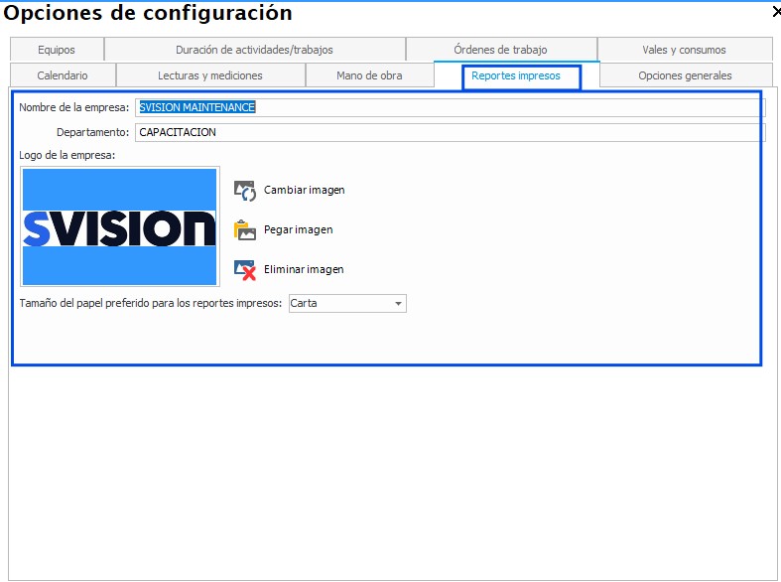
Task: Click the 'Logo de la empresa:' label
Action: [x=67, y=155]
